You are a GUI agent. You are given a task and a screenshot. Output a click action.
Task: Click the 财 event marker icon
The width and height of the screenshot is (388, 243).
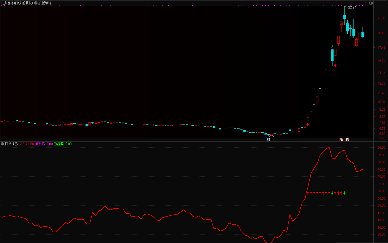(x=268, y=140)
